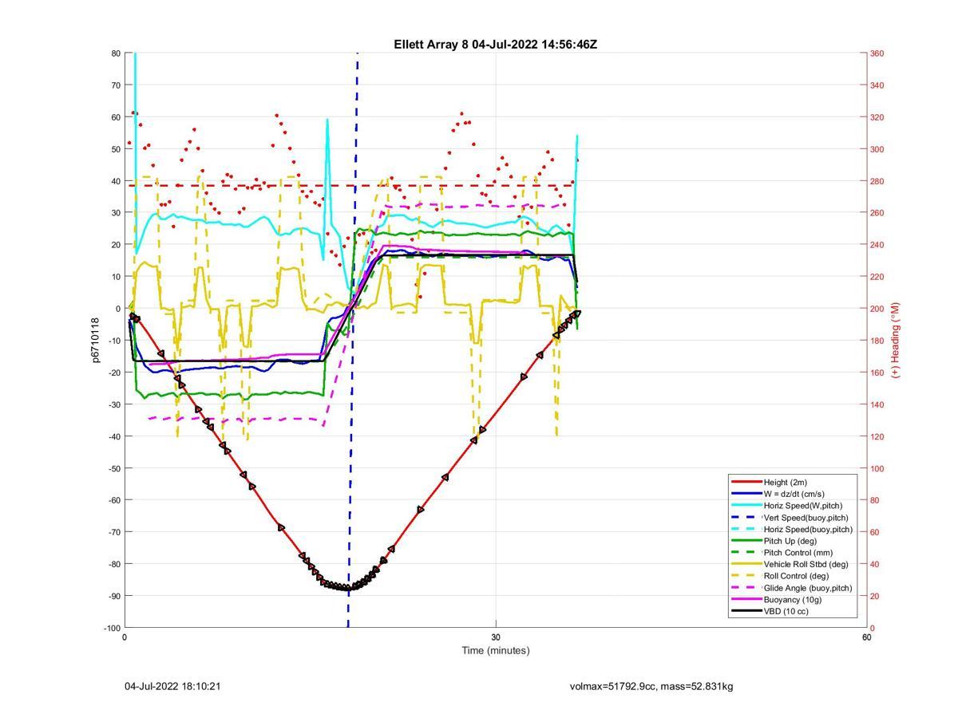Screen dimensions: 958x706
Task: Click the 80 tick on left axis
Action: (116, 53)
